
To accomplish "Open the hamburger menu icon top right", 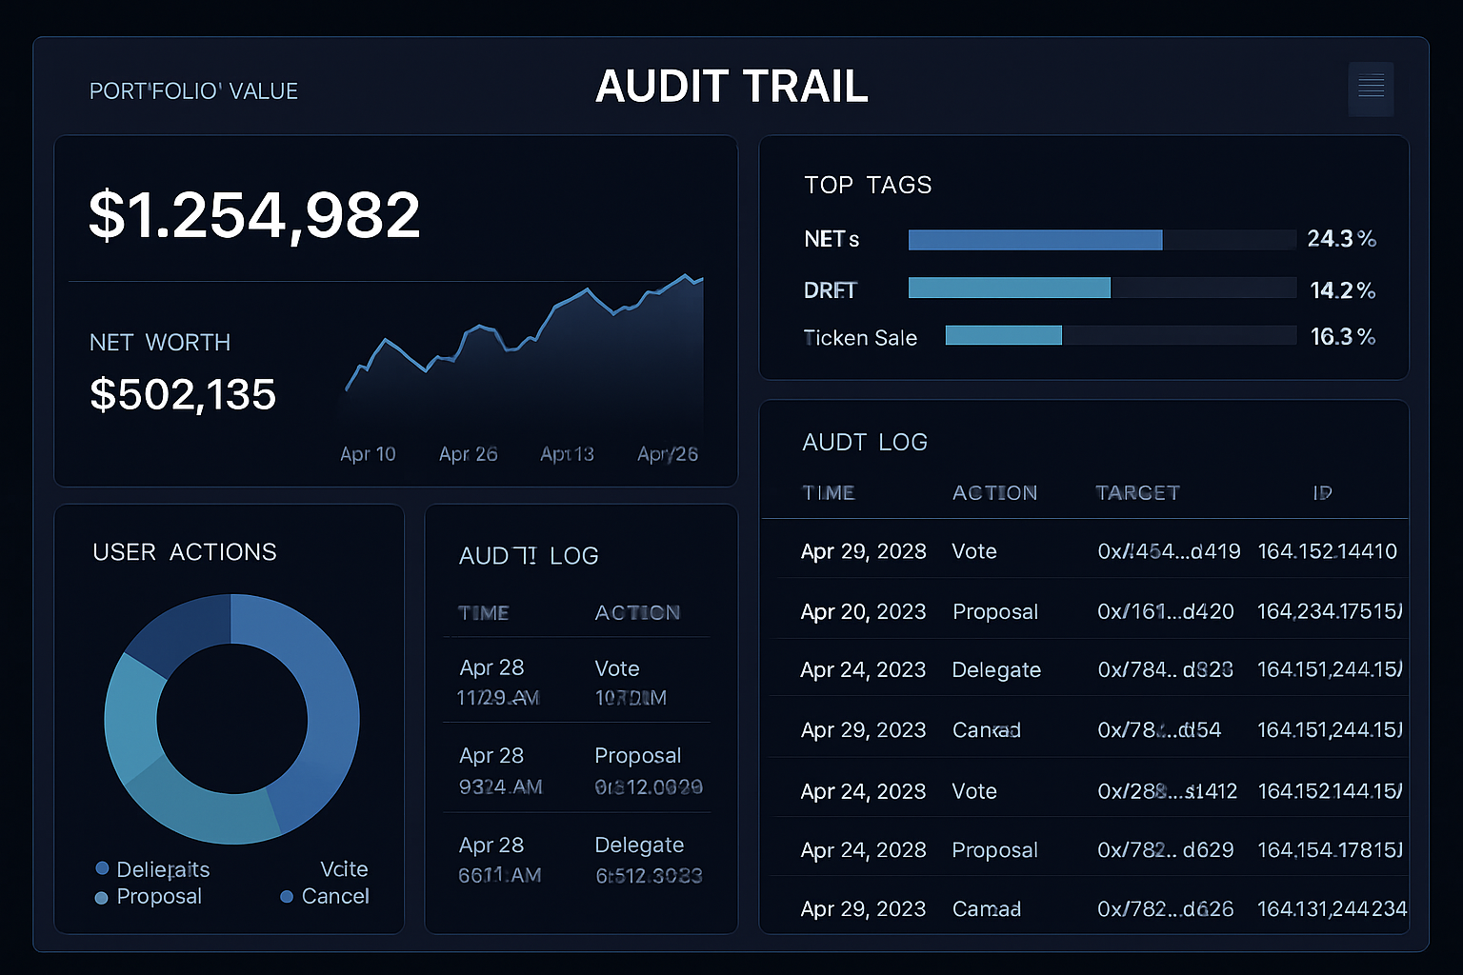I will 1371,89.
